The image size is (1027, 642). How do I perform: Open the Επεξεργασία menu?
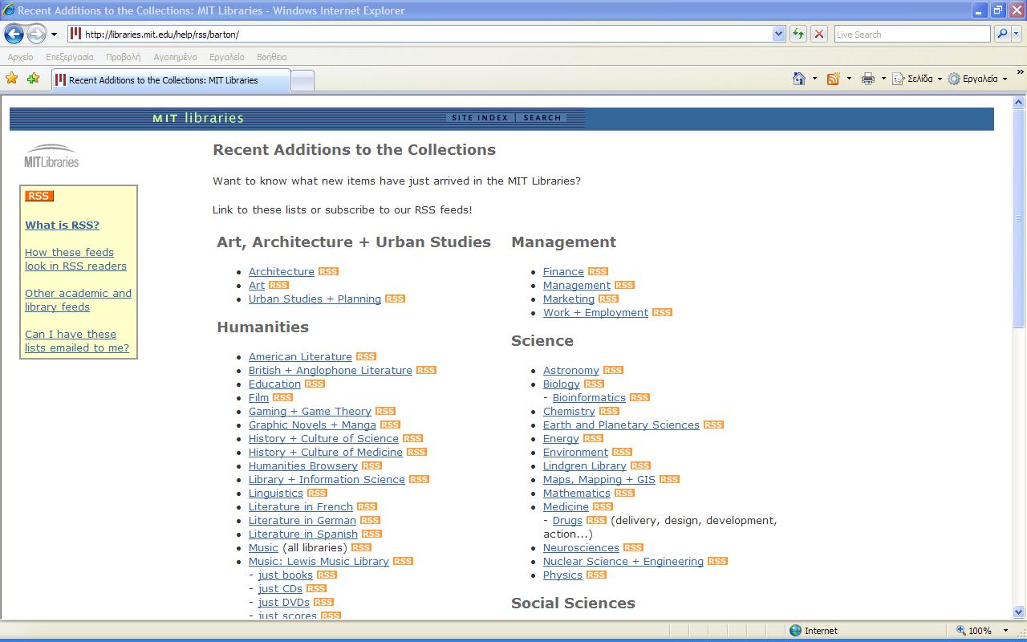pos(70,57)
